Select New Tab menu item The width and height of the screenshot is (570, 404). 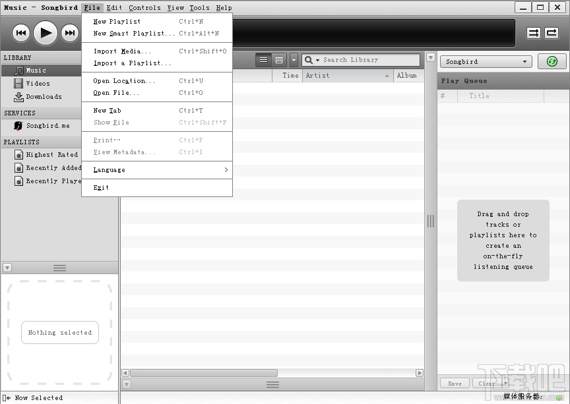pos(157,111)
